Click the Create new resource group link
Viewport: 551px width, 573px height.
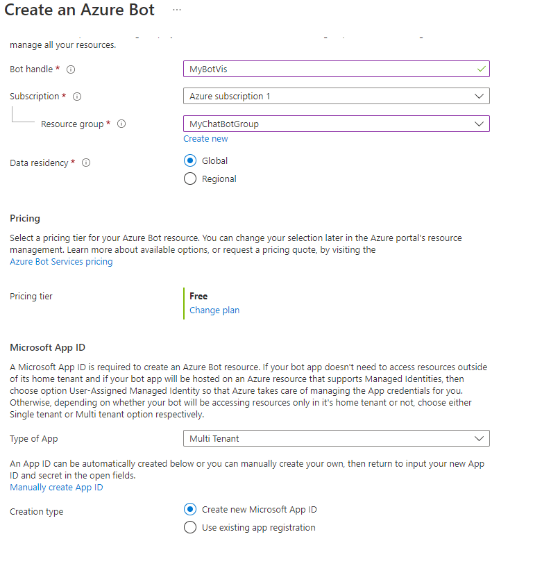tap(205, 139)
